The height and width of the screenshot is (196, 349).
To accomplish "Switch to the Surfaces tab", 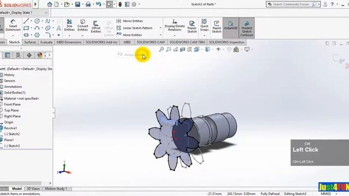I will (30, 42).
